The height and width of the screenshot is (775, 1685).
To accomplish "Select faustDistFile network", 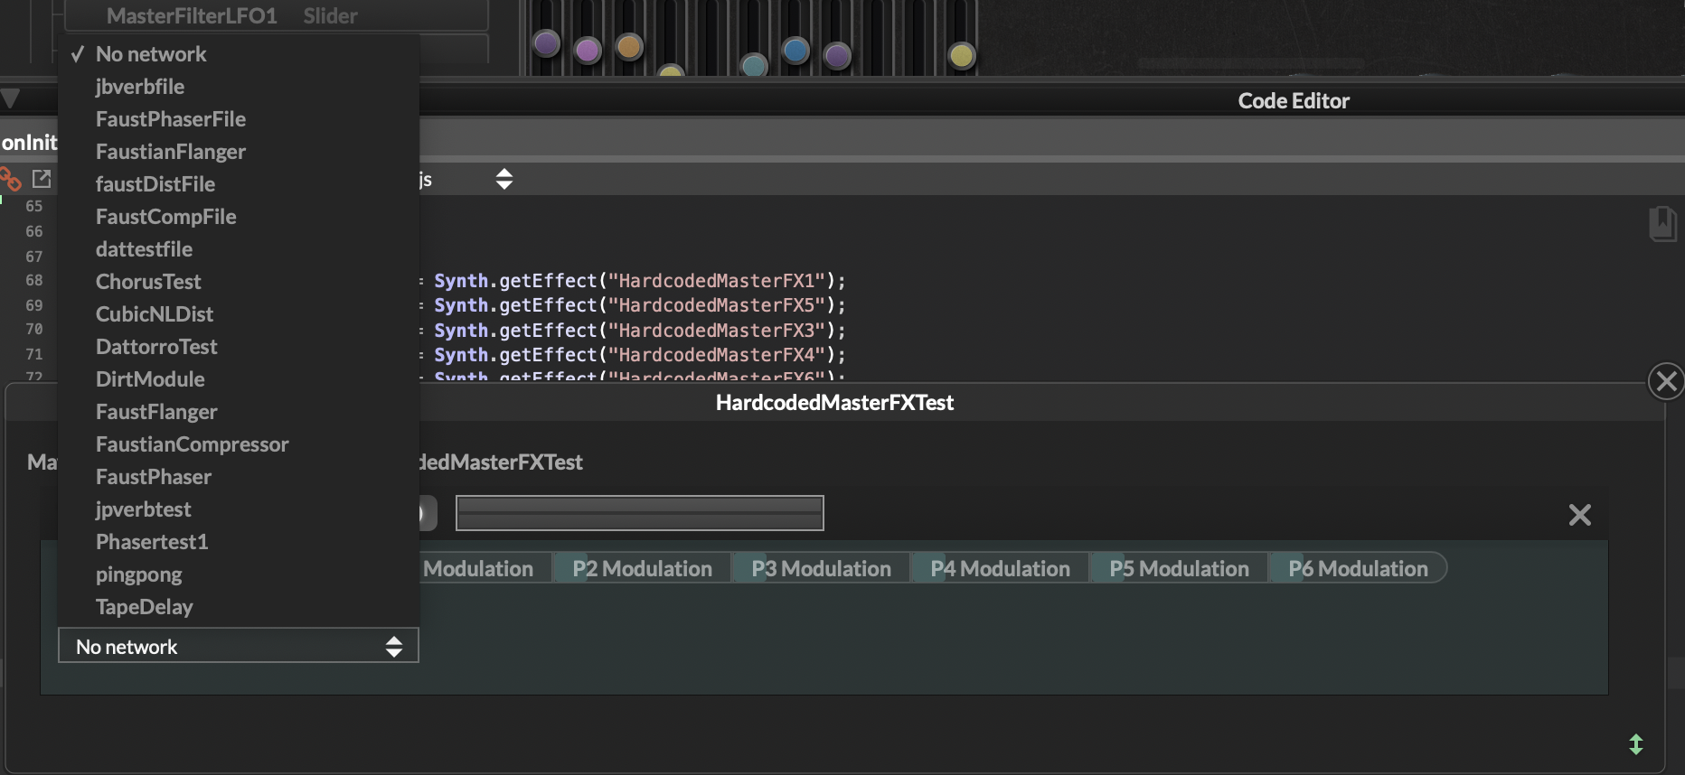I will [239, 184].
